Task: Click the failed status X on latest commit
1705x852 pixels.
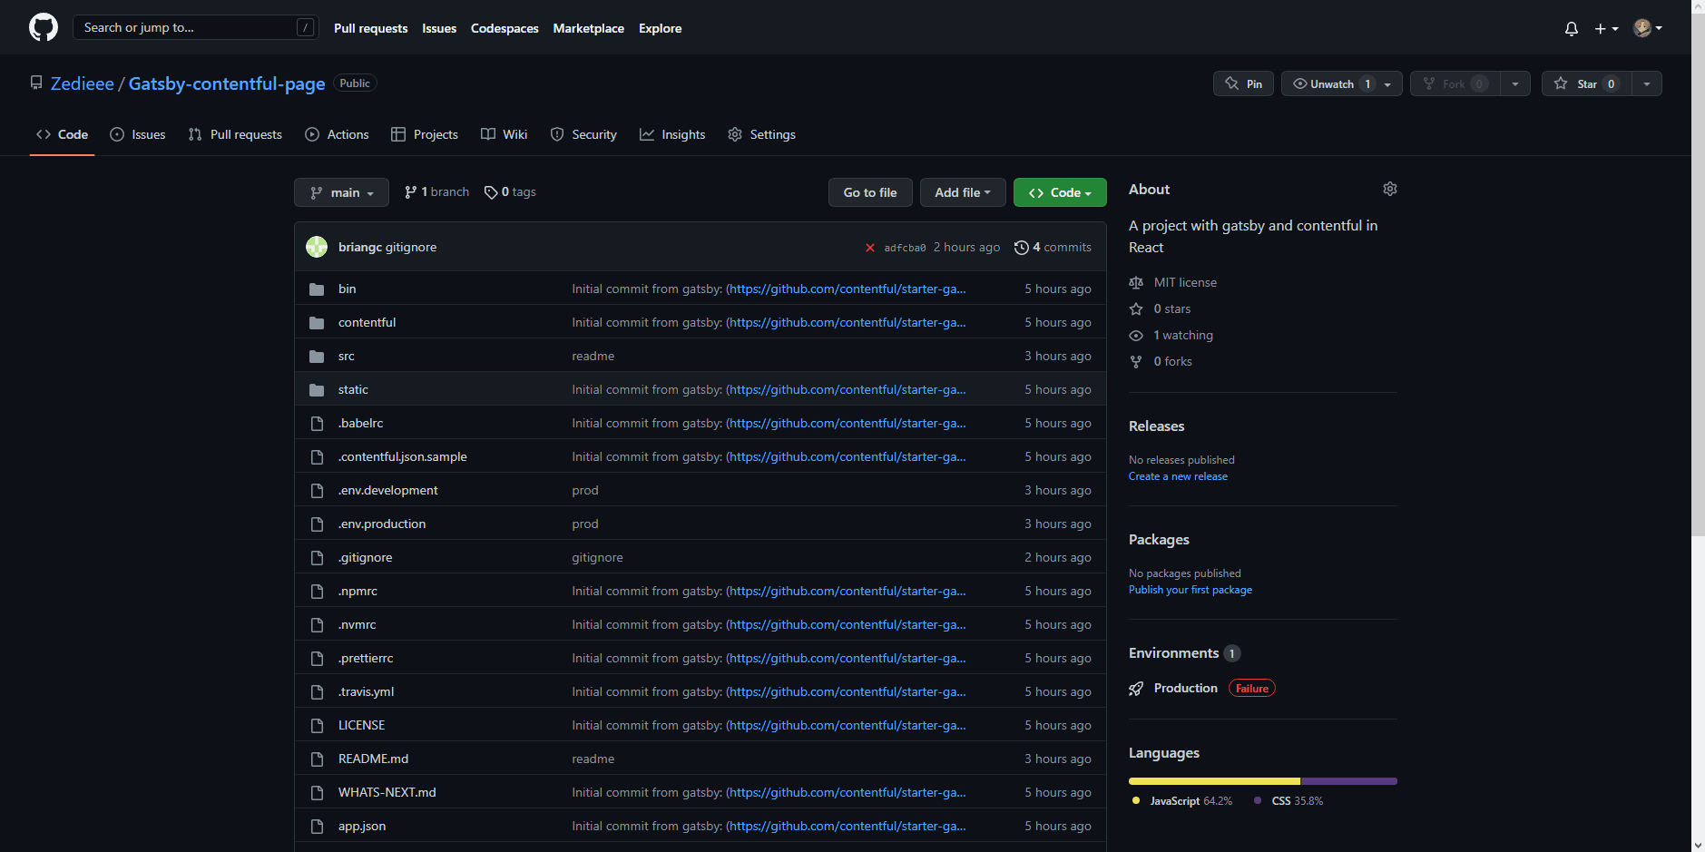Action: (x=870, y=248)
